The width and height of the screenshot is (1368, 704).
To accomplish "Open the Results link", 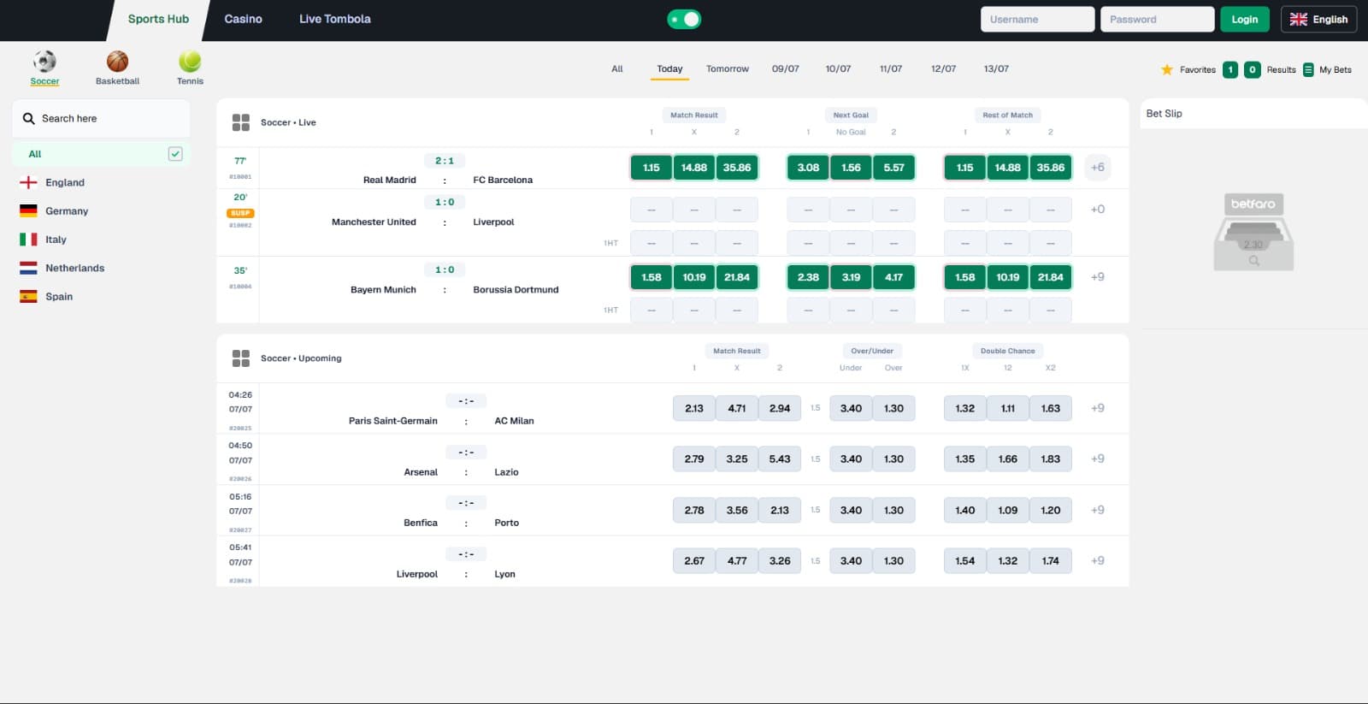I will [1281, 70].
